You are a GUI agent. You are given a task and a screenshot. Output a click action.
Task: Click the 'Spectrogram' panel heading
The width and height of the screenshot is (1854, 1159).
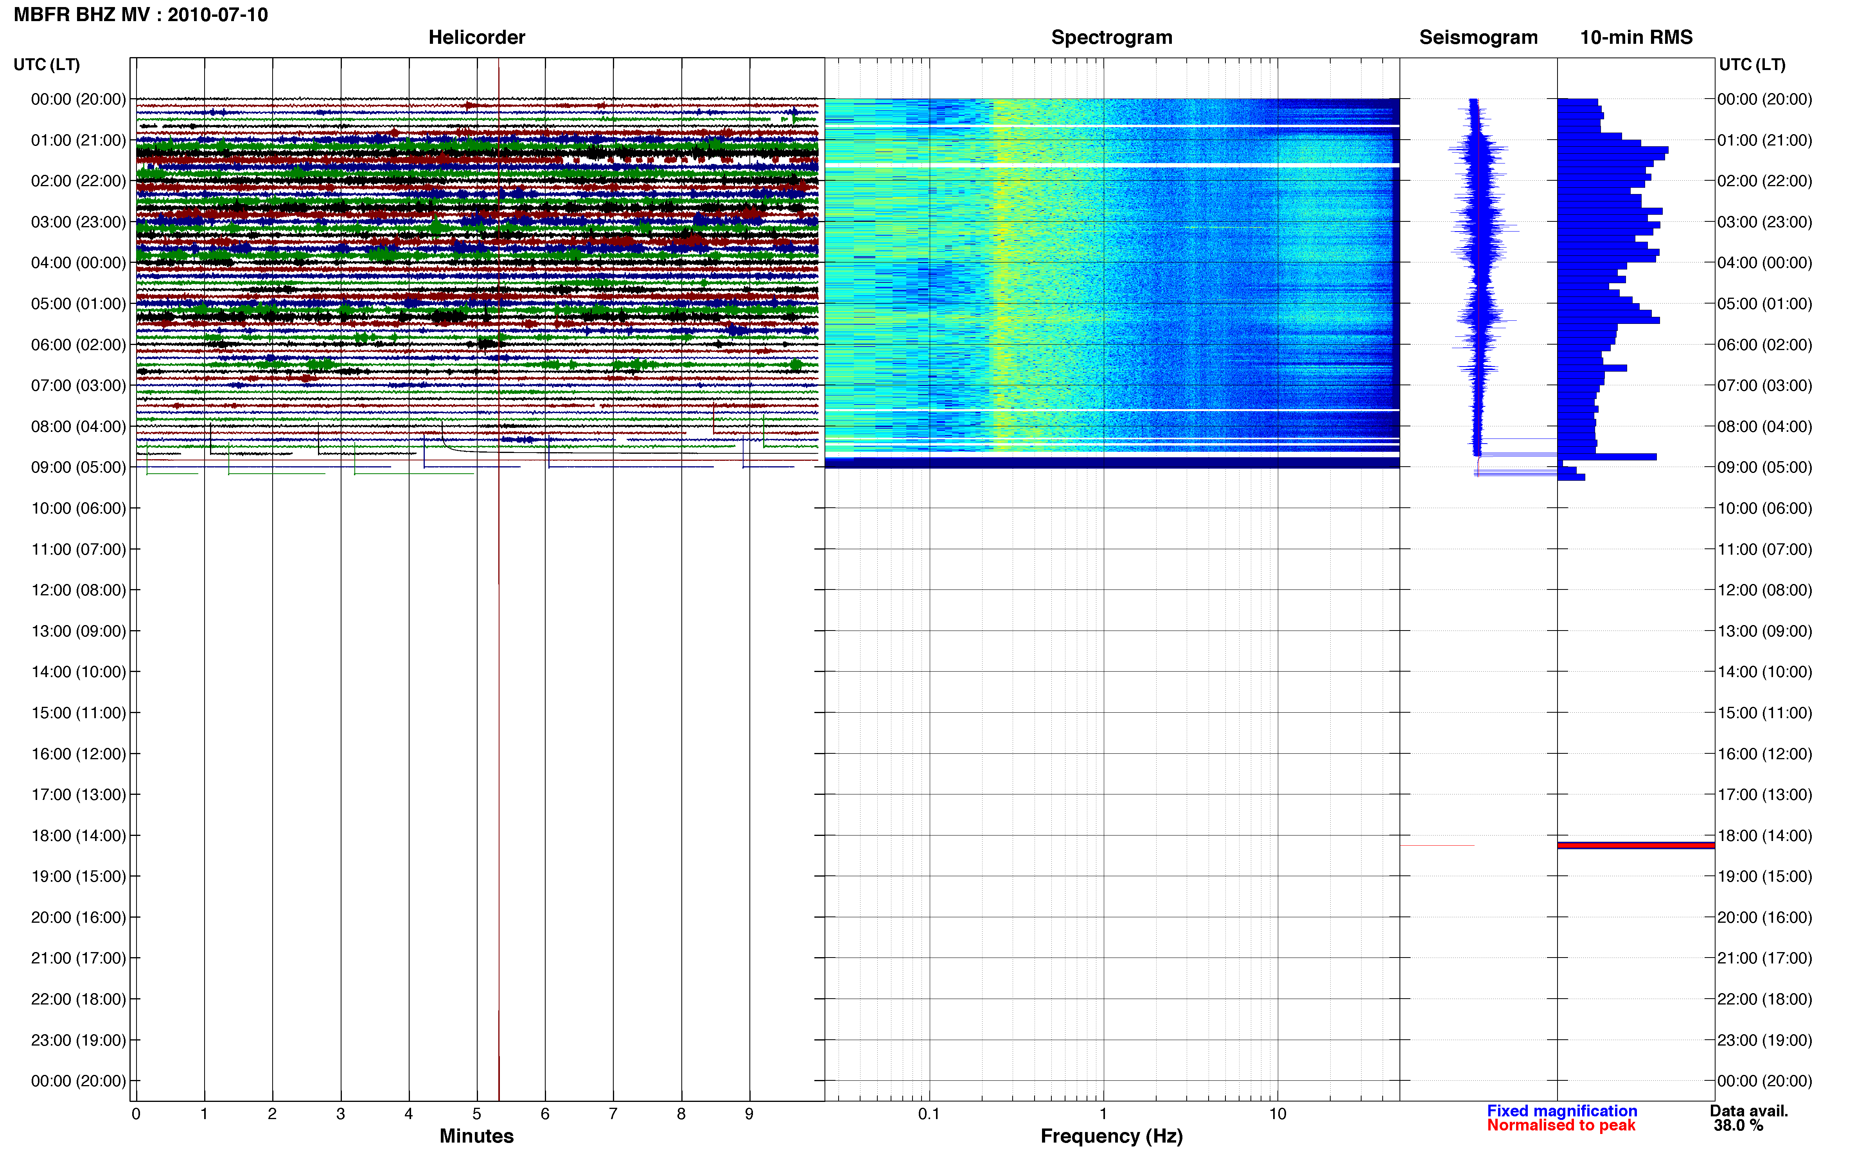1111,37
